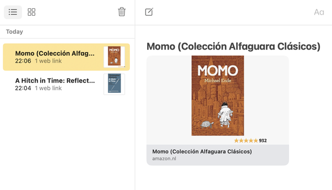Click the Momo note title heading
Viewport: 332px width, 190px height.
coord(234,46)
